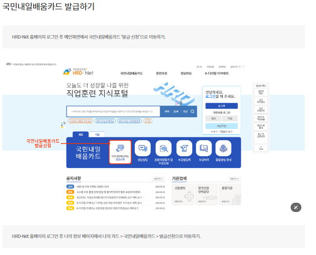Viewport: 316px width, 255px height.
Task: Open the 국민내일배움카드 top menu
Action: (131, 73)
